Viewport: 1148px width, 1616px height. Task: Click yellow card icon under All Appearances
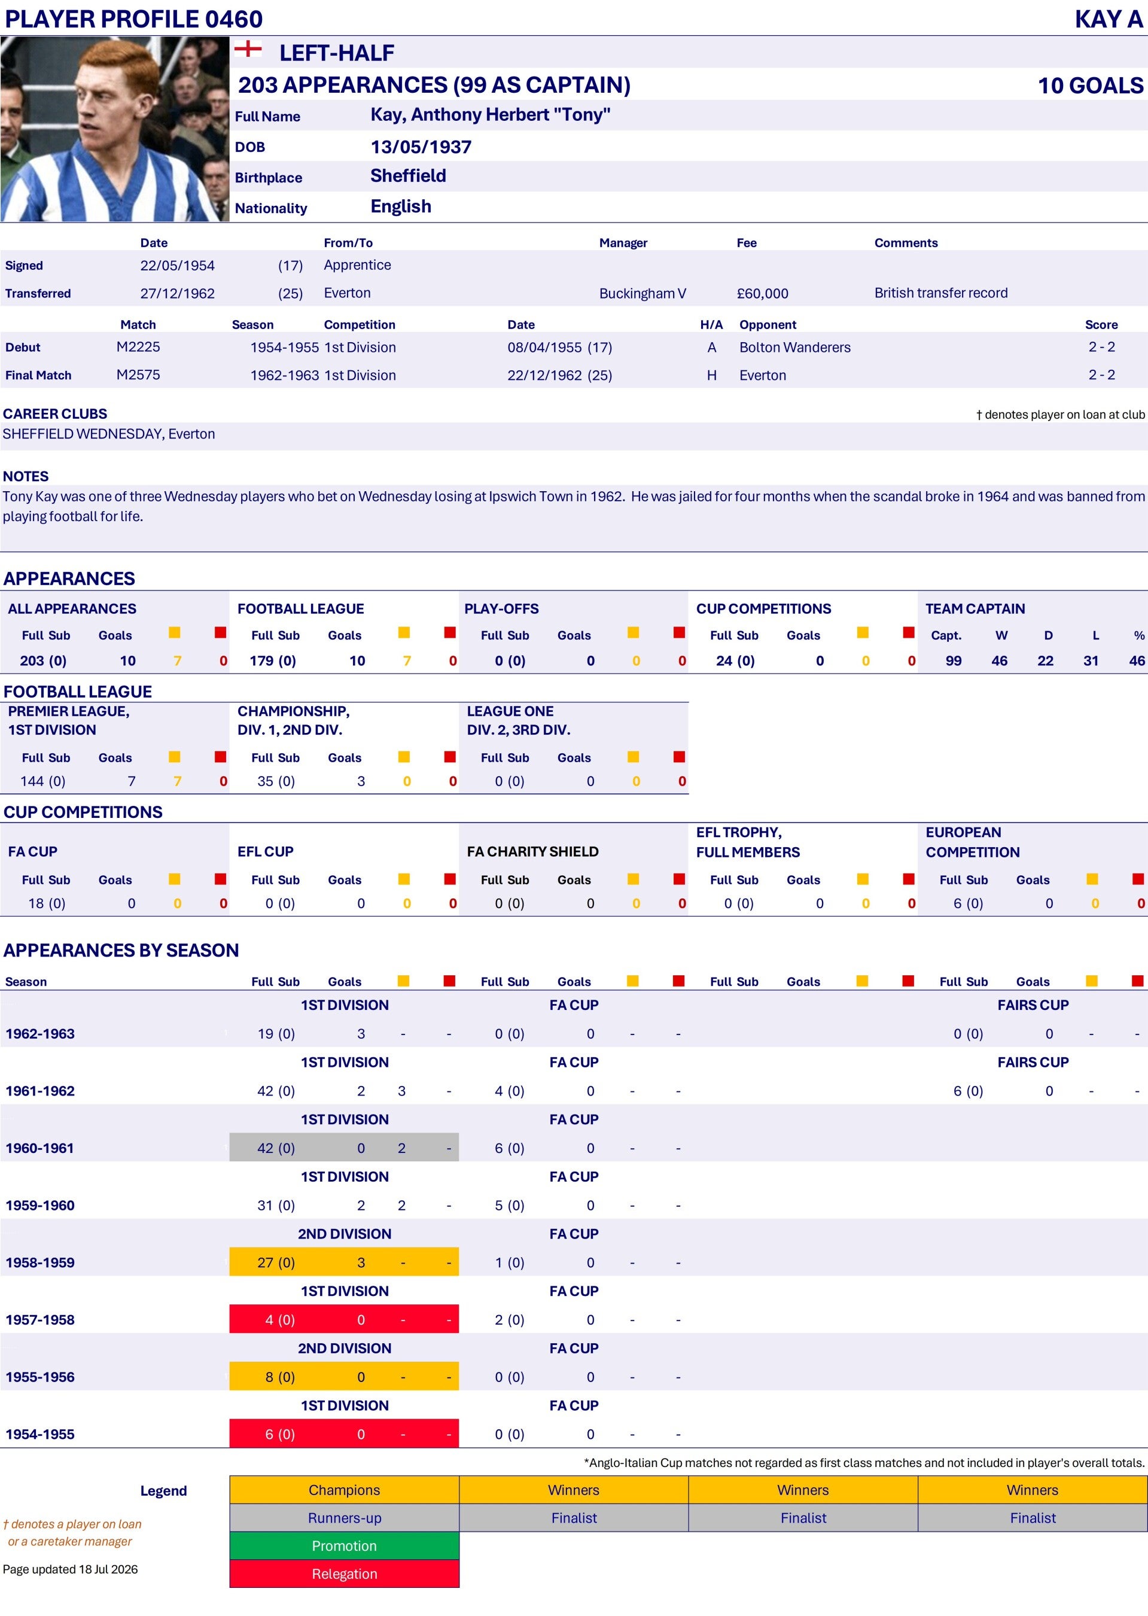pyautogui.click(x=175, y=632)
